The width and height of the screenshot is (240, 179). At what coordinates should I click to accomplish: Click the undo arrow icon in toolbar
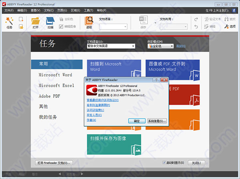pyautogui.click(x=196, y=27)
